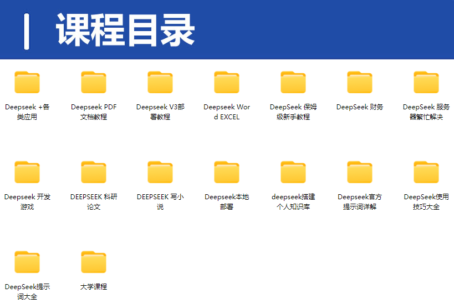This screenshot has height=308, width=454.
Task: Select the label "Deepseek PDF文档教程"
Action: pyautogui.click(x=94, y=112)
